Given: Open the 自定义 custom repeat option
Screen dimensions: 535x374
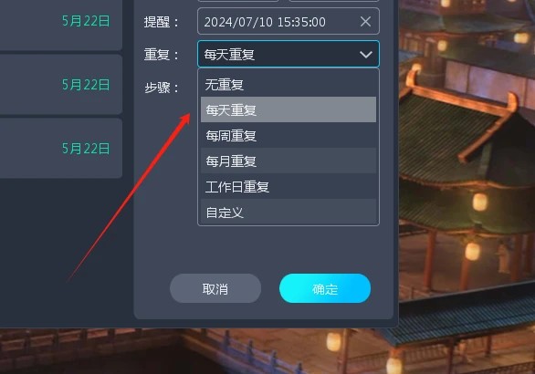Looking at the screenshot, I should tap(288, 212).
